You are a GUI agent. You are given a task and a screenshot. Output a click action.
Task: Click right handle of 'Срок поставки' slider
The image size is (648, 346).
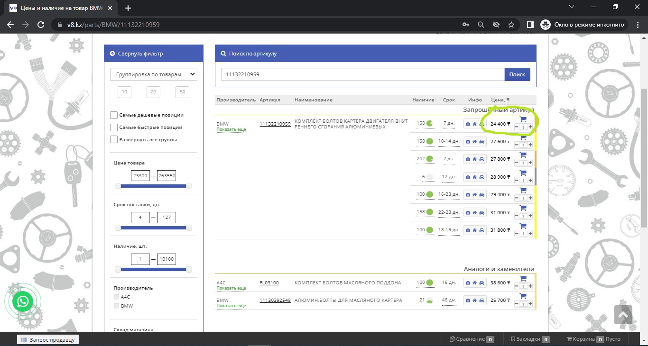(189, 228)
